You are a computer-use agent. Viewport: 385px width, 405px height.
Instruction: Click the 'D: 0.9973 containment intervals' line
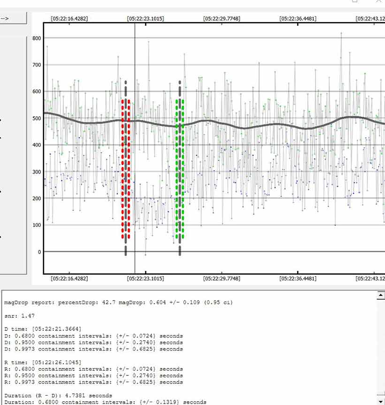point(93,349)
